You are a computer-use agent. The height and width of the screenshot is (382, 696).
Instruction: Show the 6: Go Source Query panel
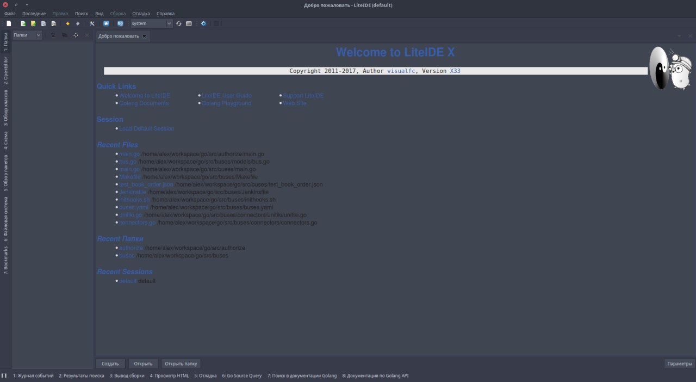tap(241, 375)
